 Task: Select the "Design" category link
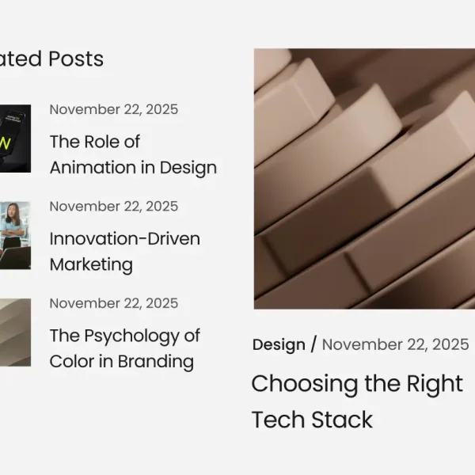coord(279,344)
